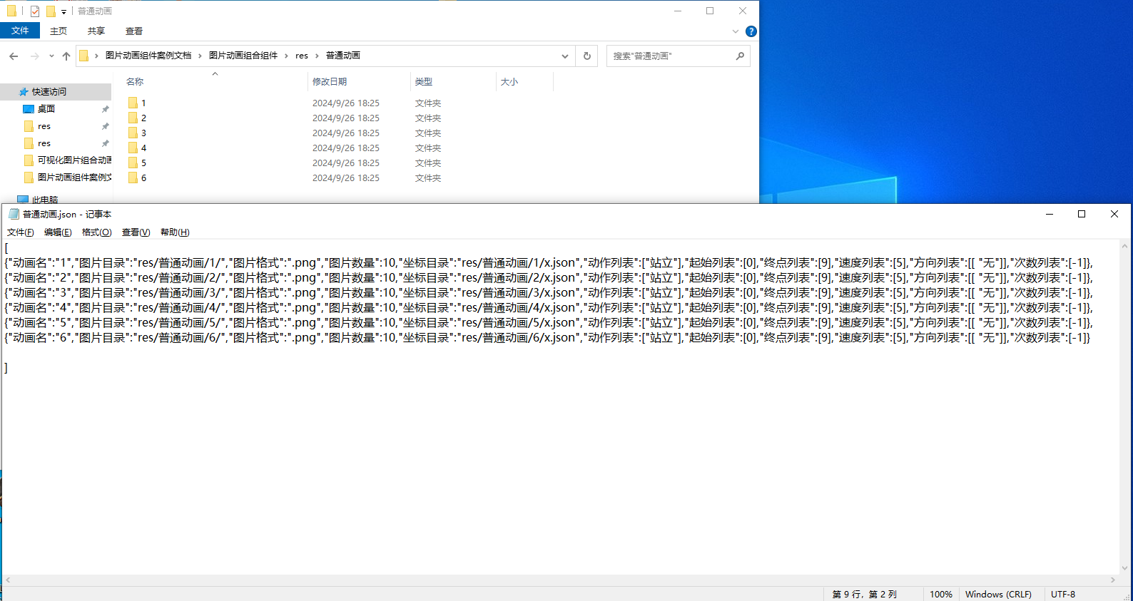Viewport: 1133px width, 601px height.
Task: Switch to the 主页 ribbon tab
Action: click(x=59, y=31)
